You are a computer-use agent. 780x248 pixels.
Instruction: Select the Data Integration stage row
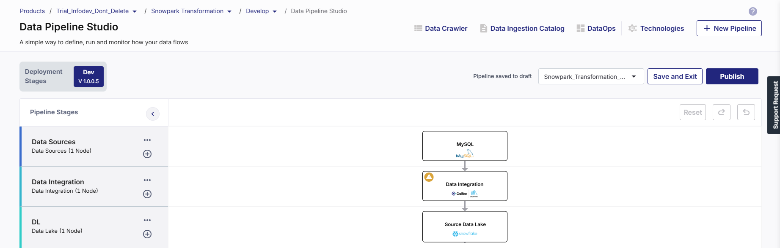[94, 186]
